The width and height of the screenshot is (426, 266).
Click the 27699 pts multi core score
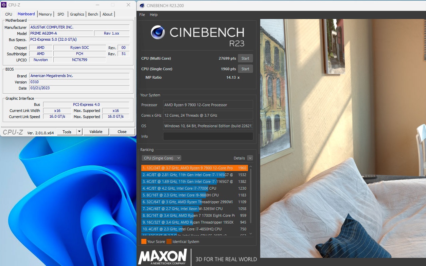[227, 58]
